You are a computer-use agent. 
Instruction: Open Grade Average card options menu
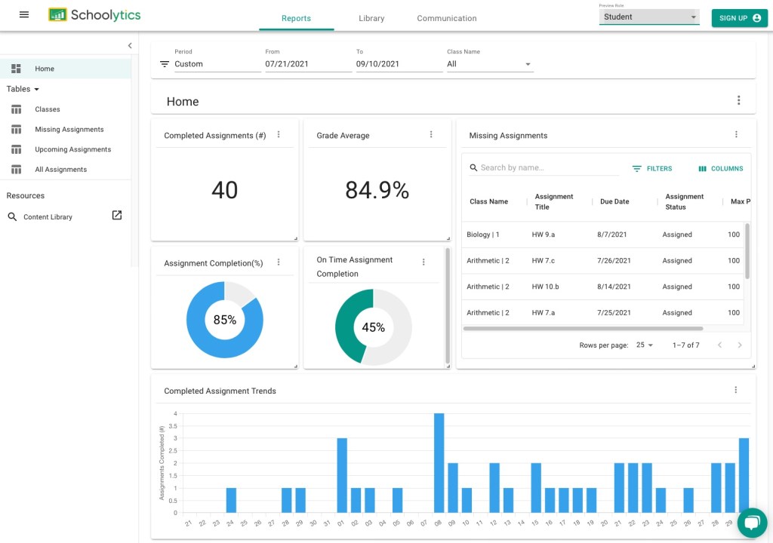(431, 135)
